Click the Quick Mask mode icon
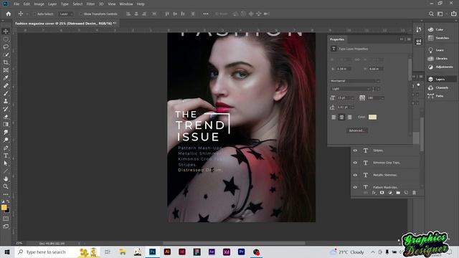The height and width of the screenshot is (258, 459). pyautogui.click(x=6, y=219)
